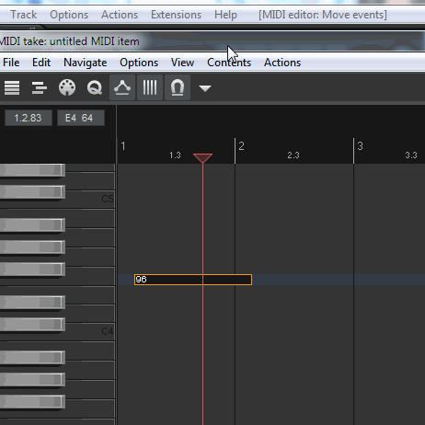Viewport: 425px width, 425px height.
Task: Open the Navigate menu
Action: [86, 63]
